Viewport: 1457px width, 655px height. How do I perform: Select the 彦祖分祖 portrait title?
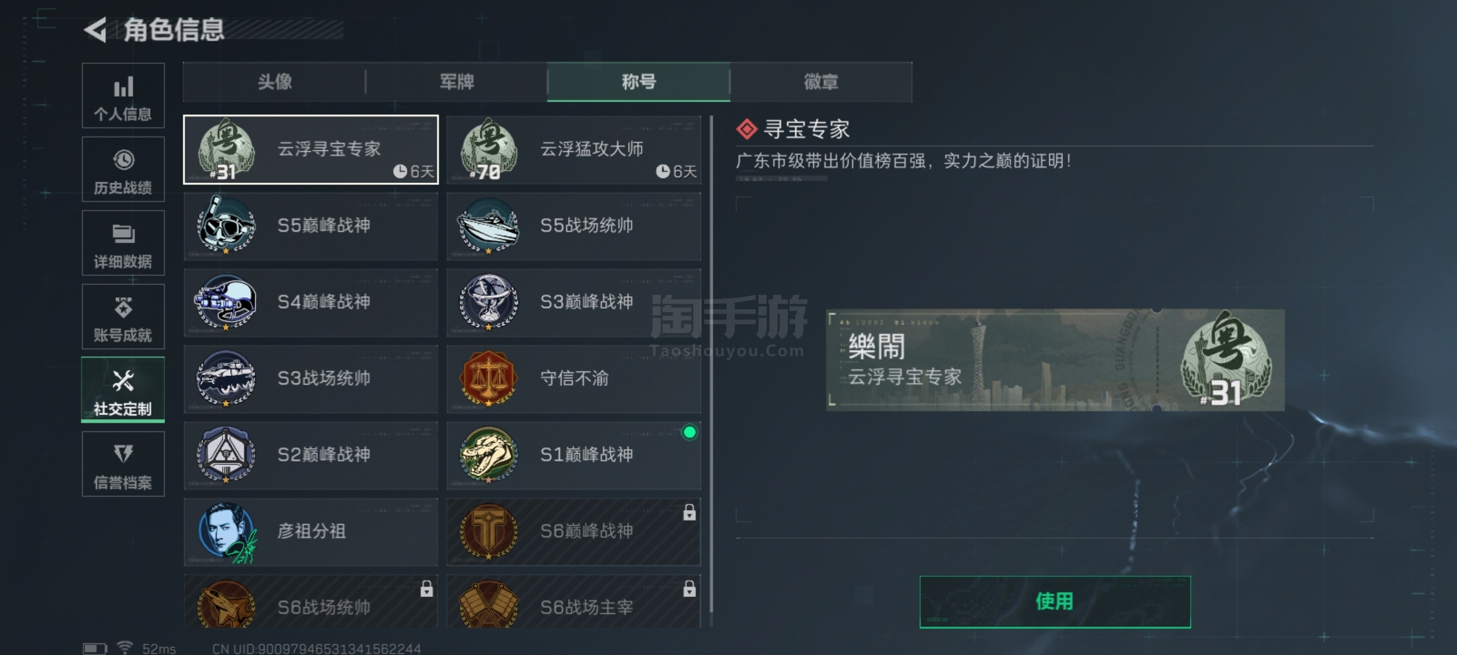(311, 532)
